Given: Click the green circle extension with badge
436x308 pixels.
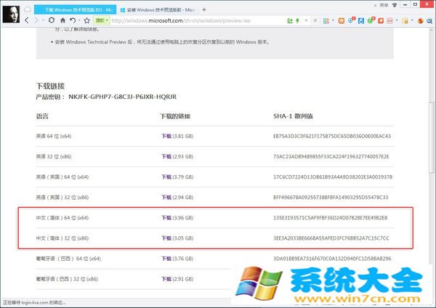Looking at the screenshot, I should coord(371,20).
